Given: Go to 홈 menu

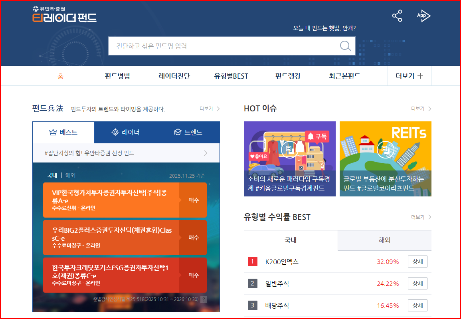Looking at the screenshot, I should pos(61,76).
